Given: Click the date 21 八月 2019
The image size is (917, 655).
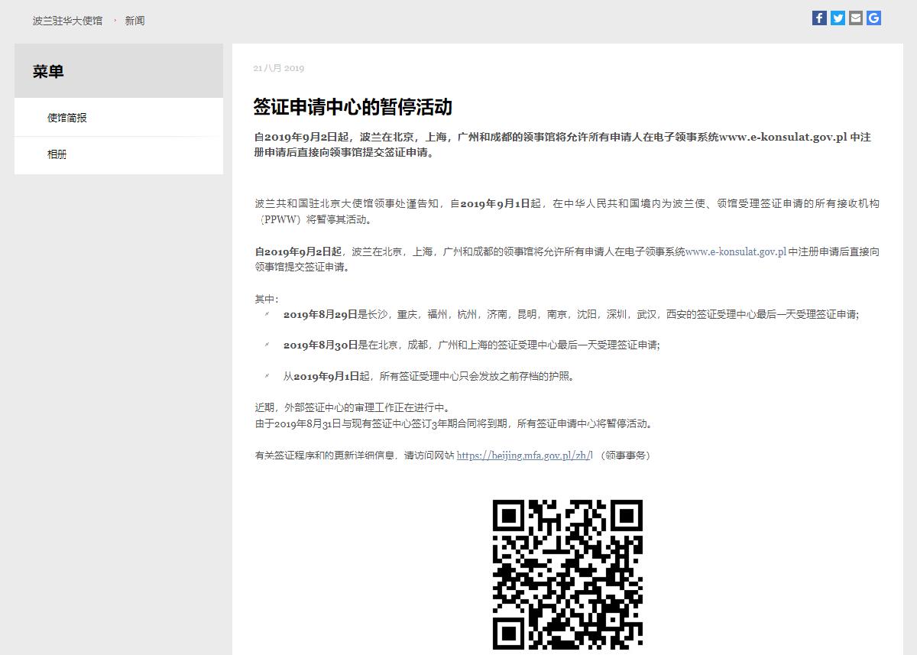Looking at the screenshot, I should [279, 68].
